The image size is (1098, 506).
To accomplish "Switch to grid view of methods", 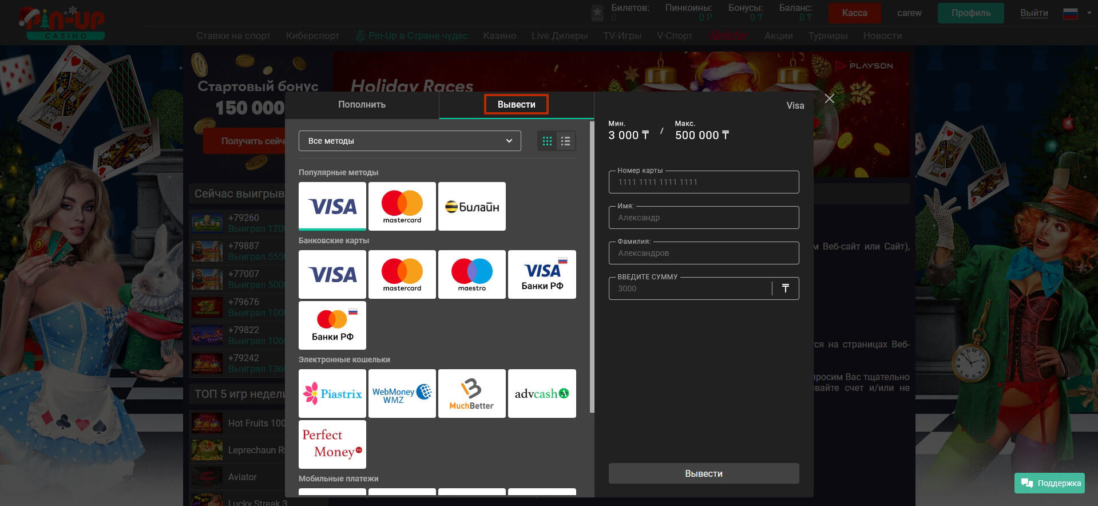I will [547, 141].
